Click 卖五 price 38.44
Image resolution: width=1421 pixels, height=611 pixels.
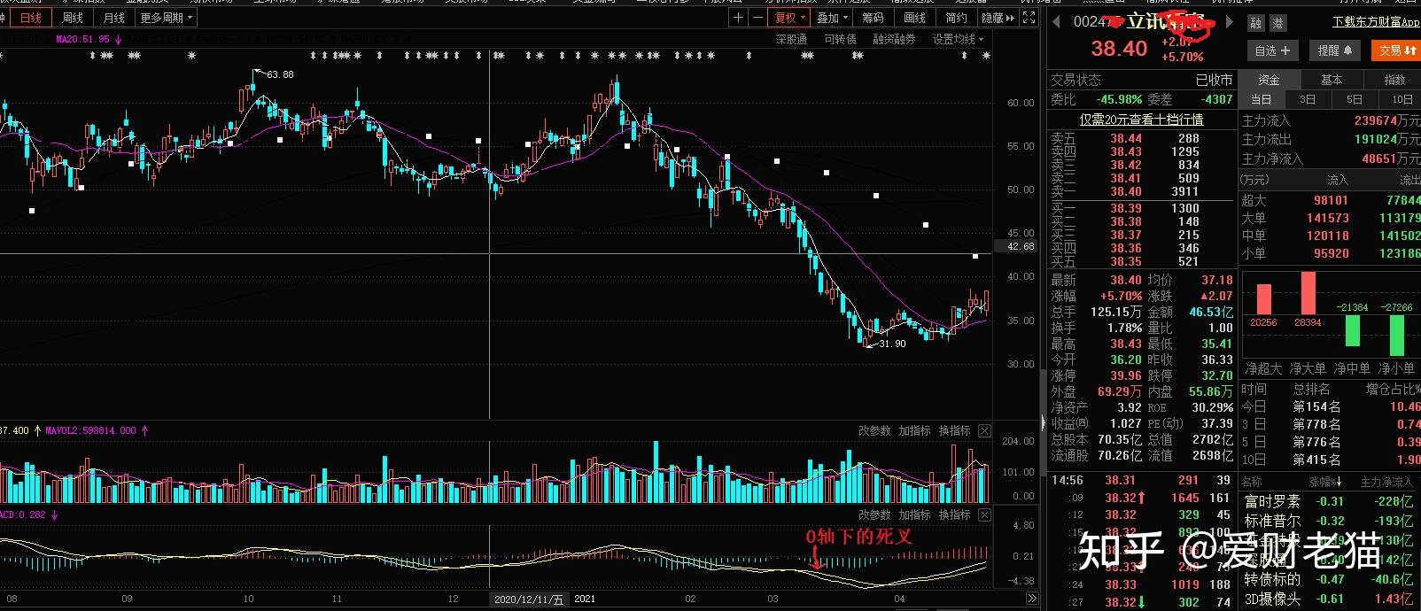(1126, 138)
